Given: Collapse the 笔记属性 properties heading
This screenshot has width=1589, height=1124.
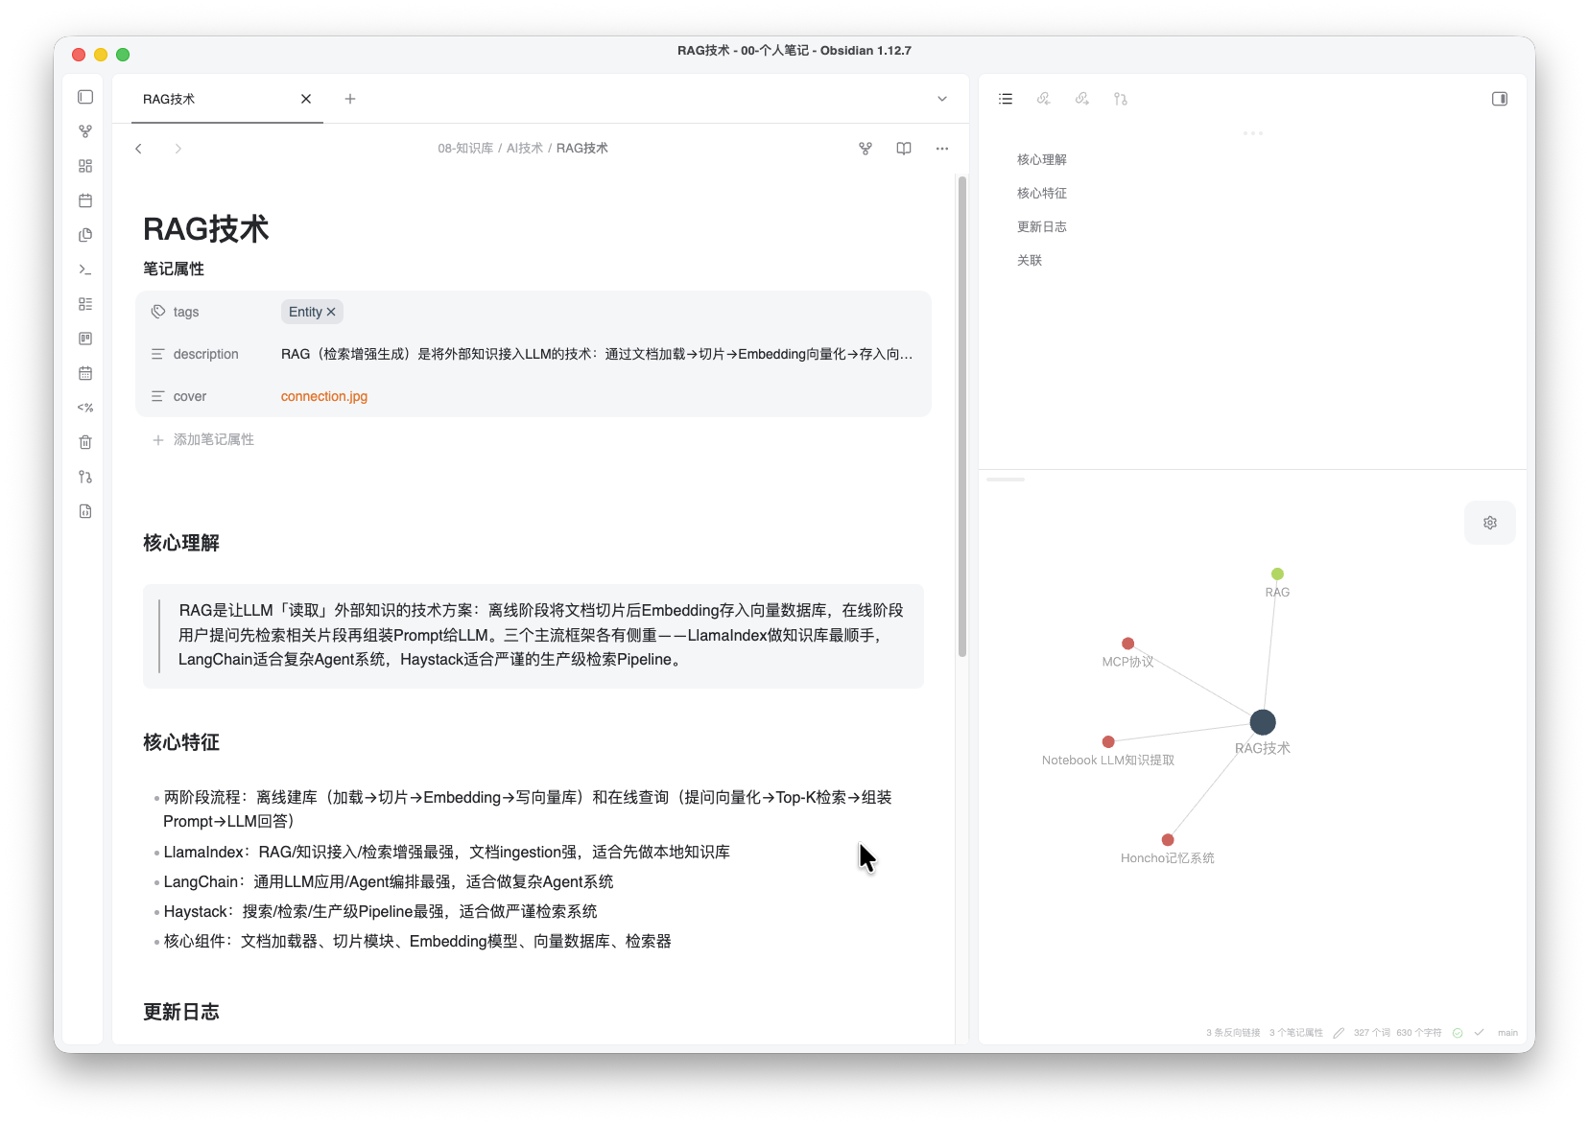Looking at the screenshot, I should tap(174, 269).
